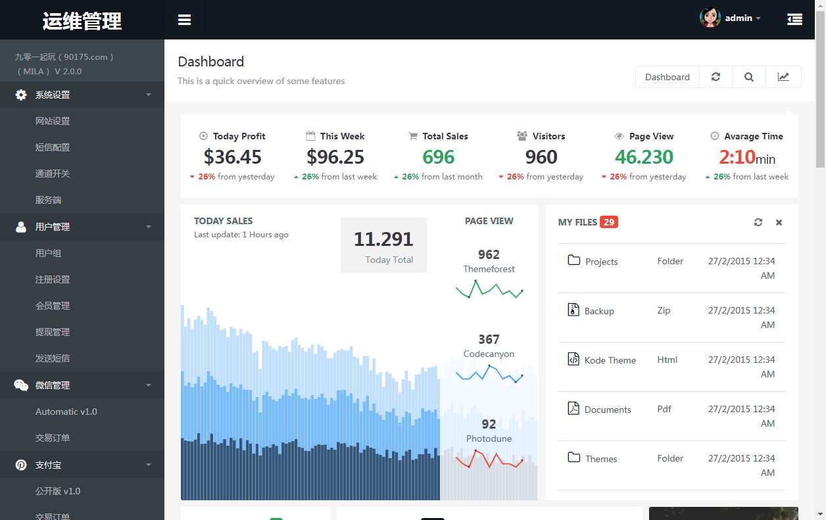Click the Kode Theme code file icon

click(573, 360)
